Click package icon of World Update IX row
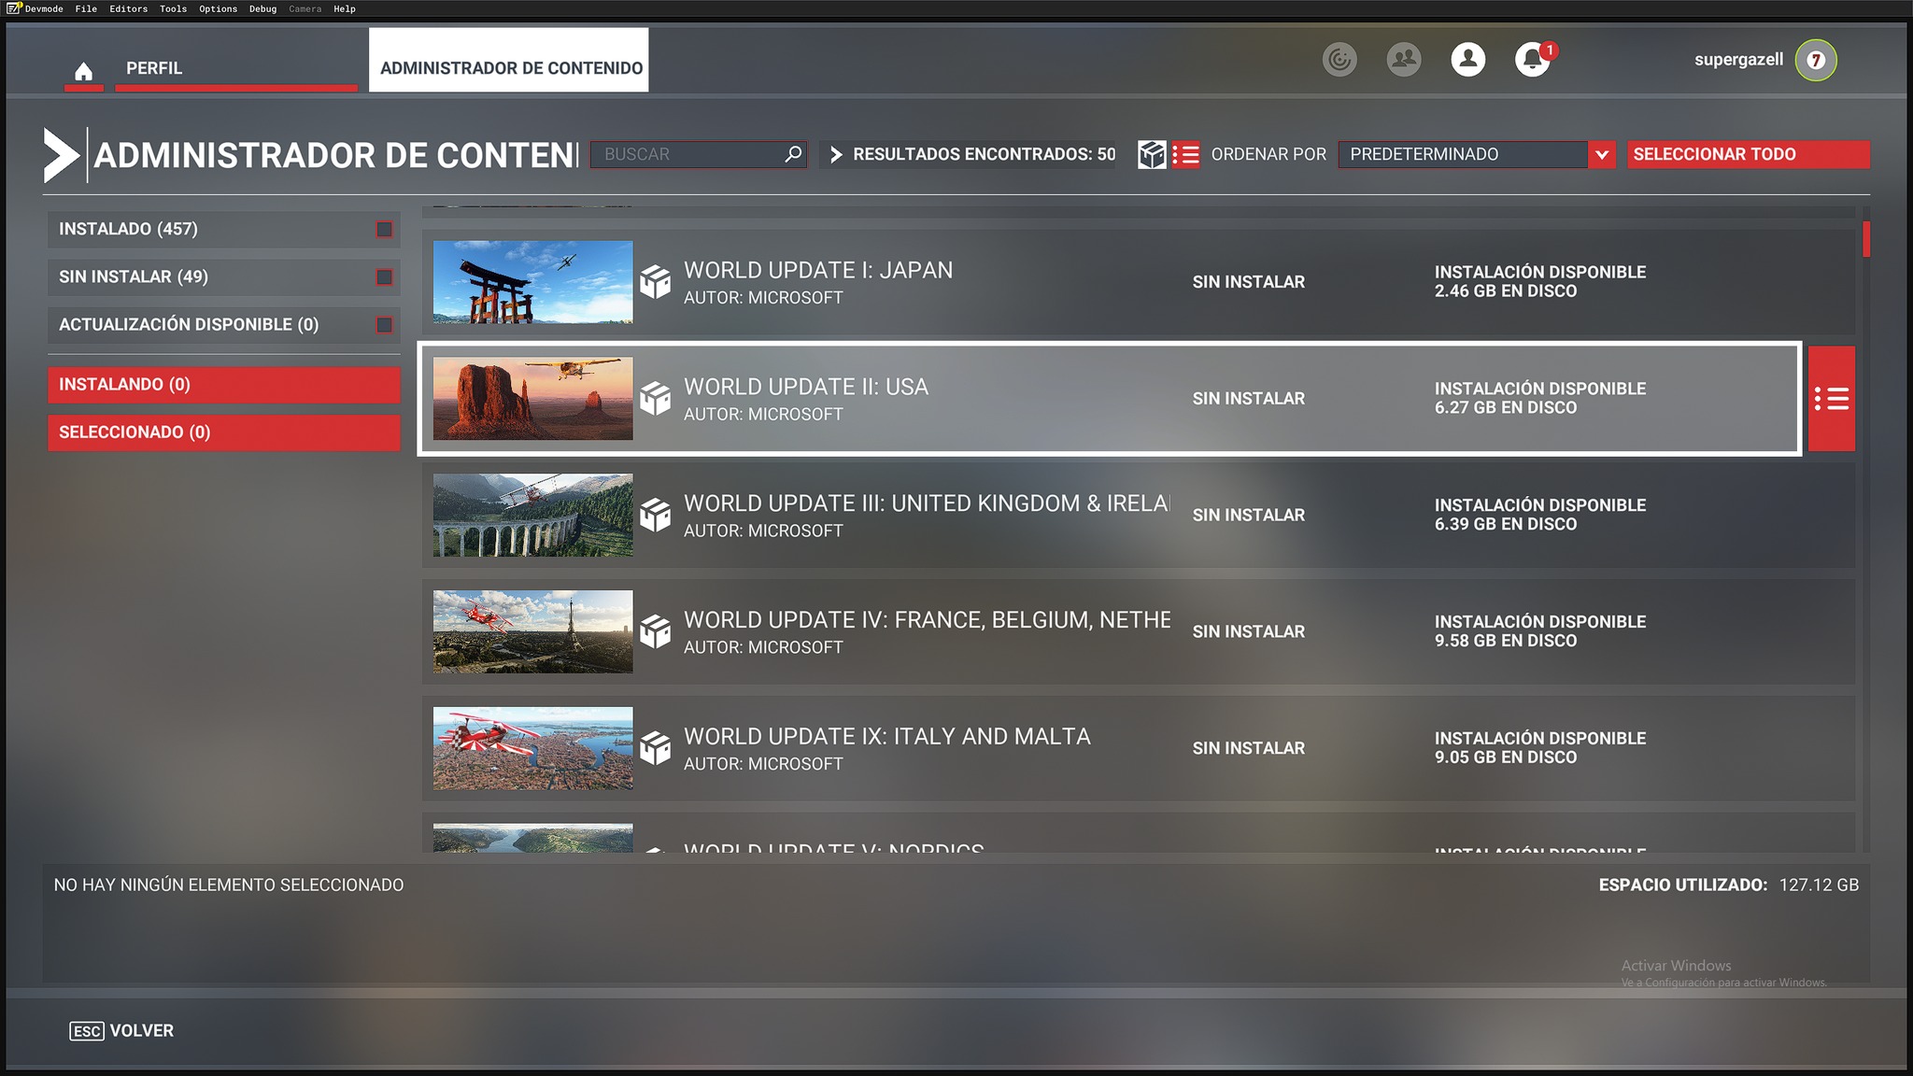The height and width of the screenshot is (1076, 1913). pos(656,748)
